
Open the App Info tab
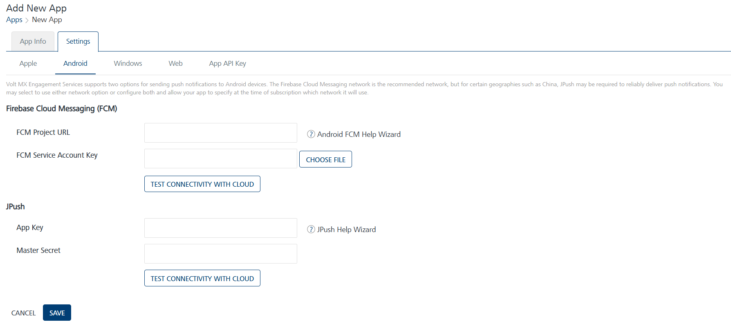pos(33,41)
